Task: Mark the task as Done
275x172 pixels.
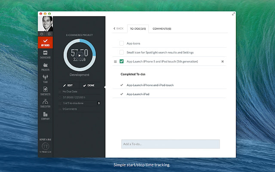Action: (x=89, y=86)
